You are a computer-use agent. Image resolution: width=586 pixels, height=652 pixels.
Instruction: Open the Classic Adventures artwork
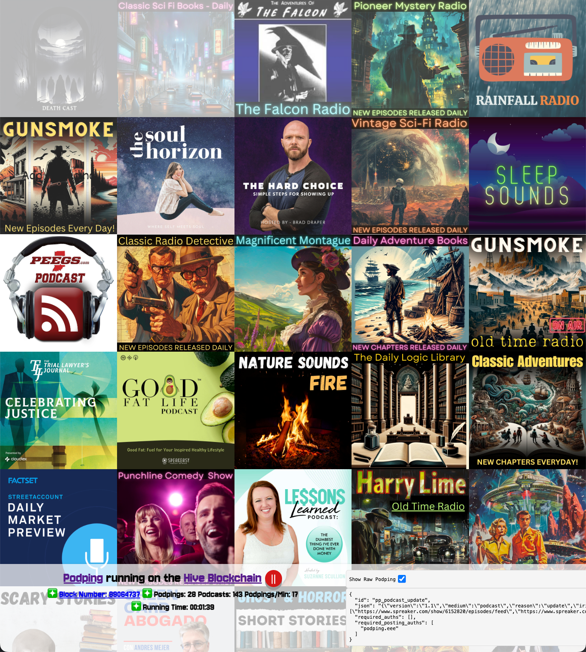527,410
